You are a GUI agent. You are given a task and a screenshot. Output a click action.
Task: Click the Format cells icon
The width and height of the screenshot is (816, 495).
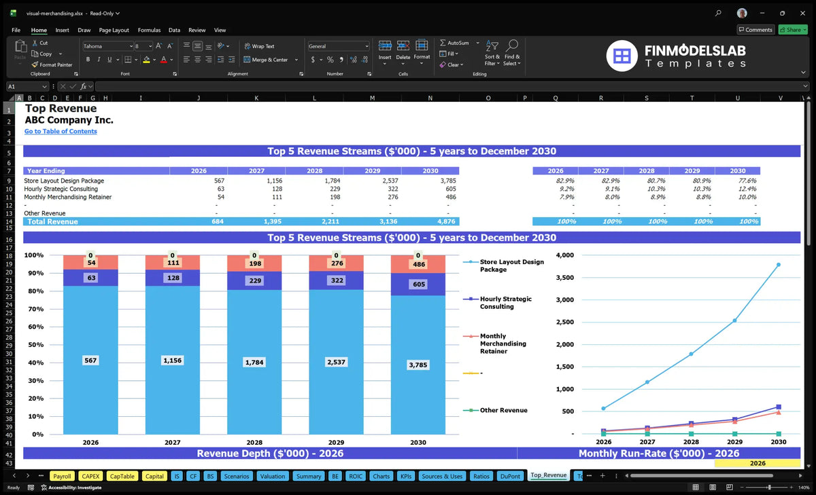coord(422,45)
